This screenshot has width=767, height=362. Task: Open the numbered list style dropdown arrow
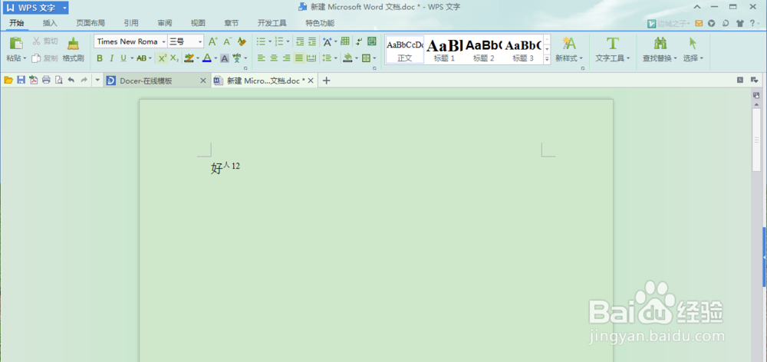coord(288,41)
